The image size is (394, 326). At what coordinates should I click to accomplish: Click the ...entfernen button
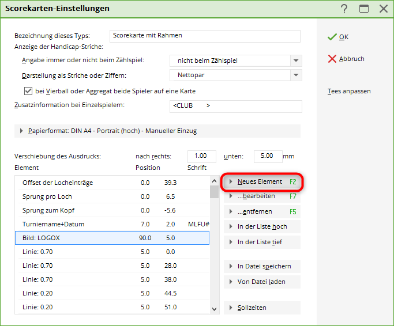261,211
